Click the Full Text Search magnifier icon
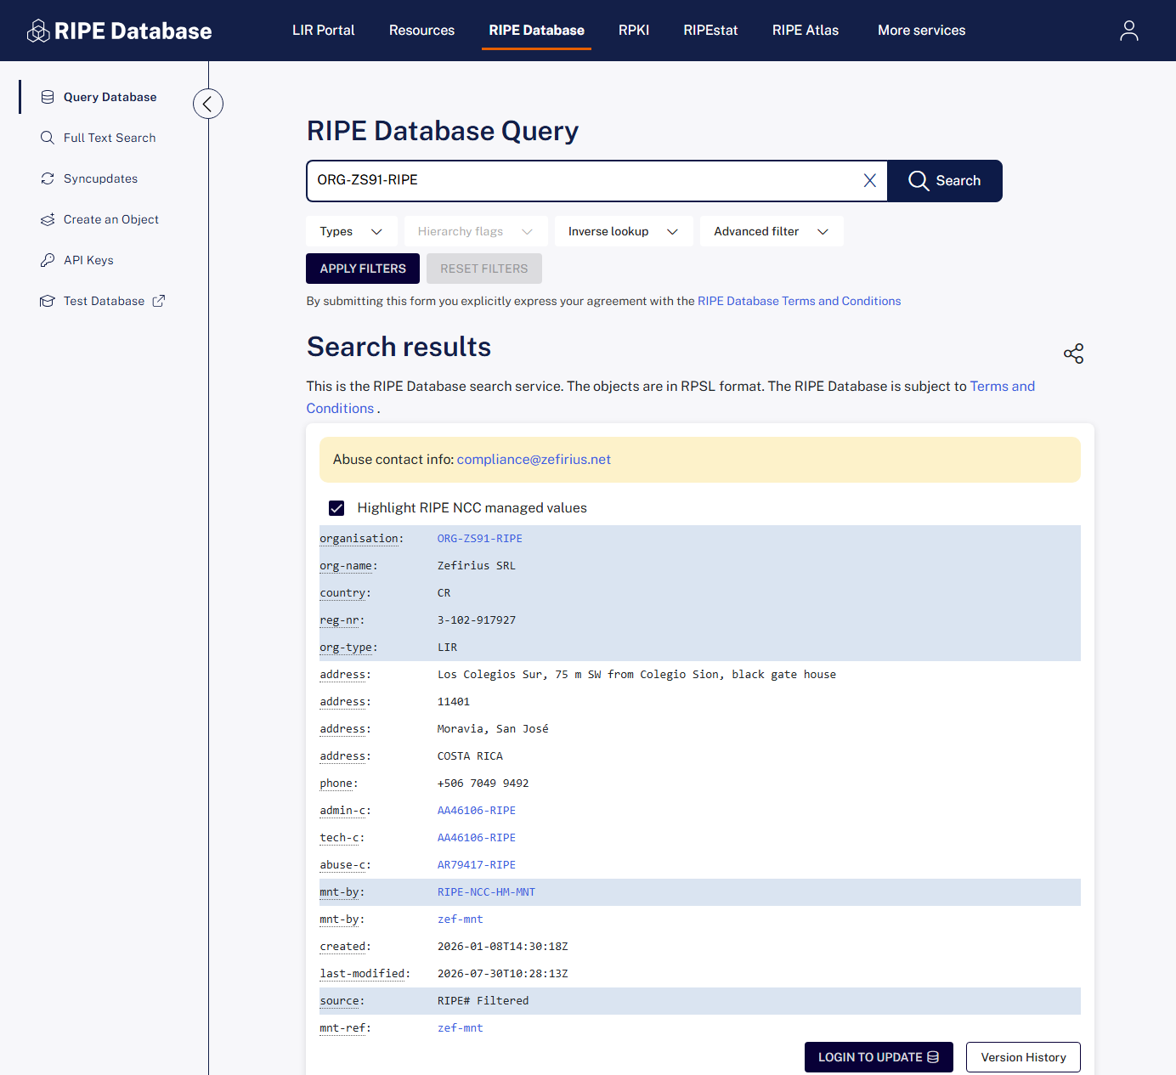 [48, 138]
